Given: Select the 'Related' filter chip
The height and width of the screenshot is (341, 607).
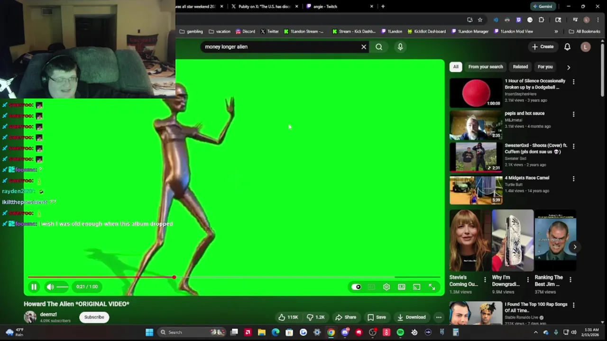Looking at the screenshot, I should [x=520, y=67].
